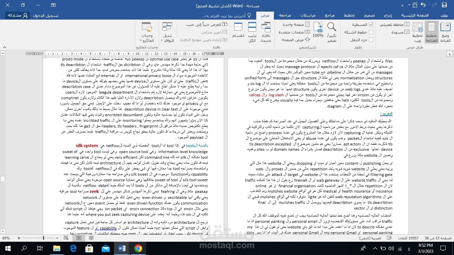Uncheck the Ruler (المسطرة) checkbox
The height and width of the screenshot is (255, 454).
coord(371,25)
